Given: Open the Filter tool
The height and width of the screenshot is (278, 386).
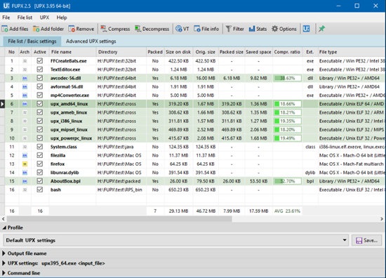Looking at the screenshot, I should [x=229, y=29].
